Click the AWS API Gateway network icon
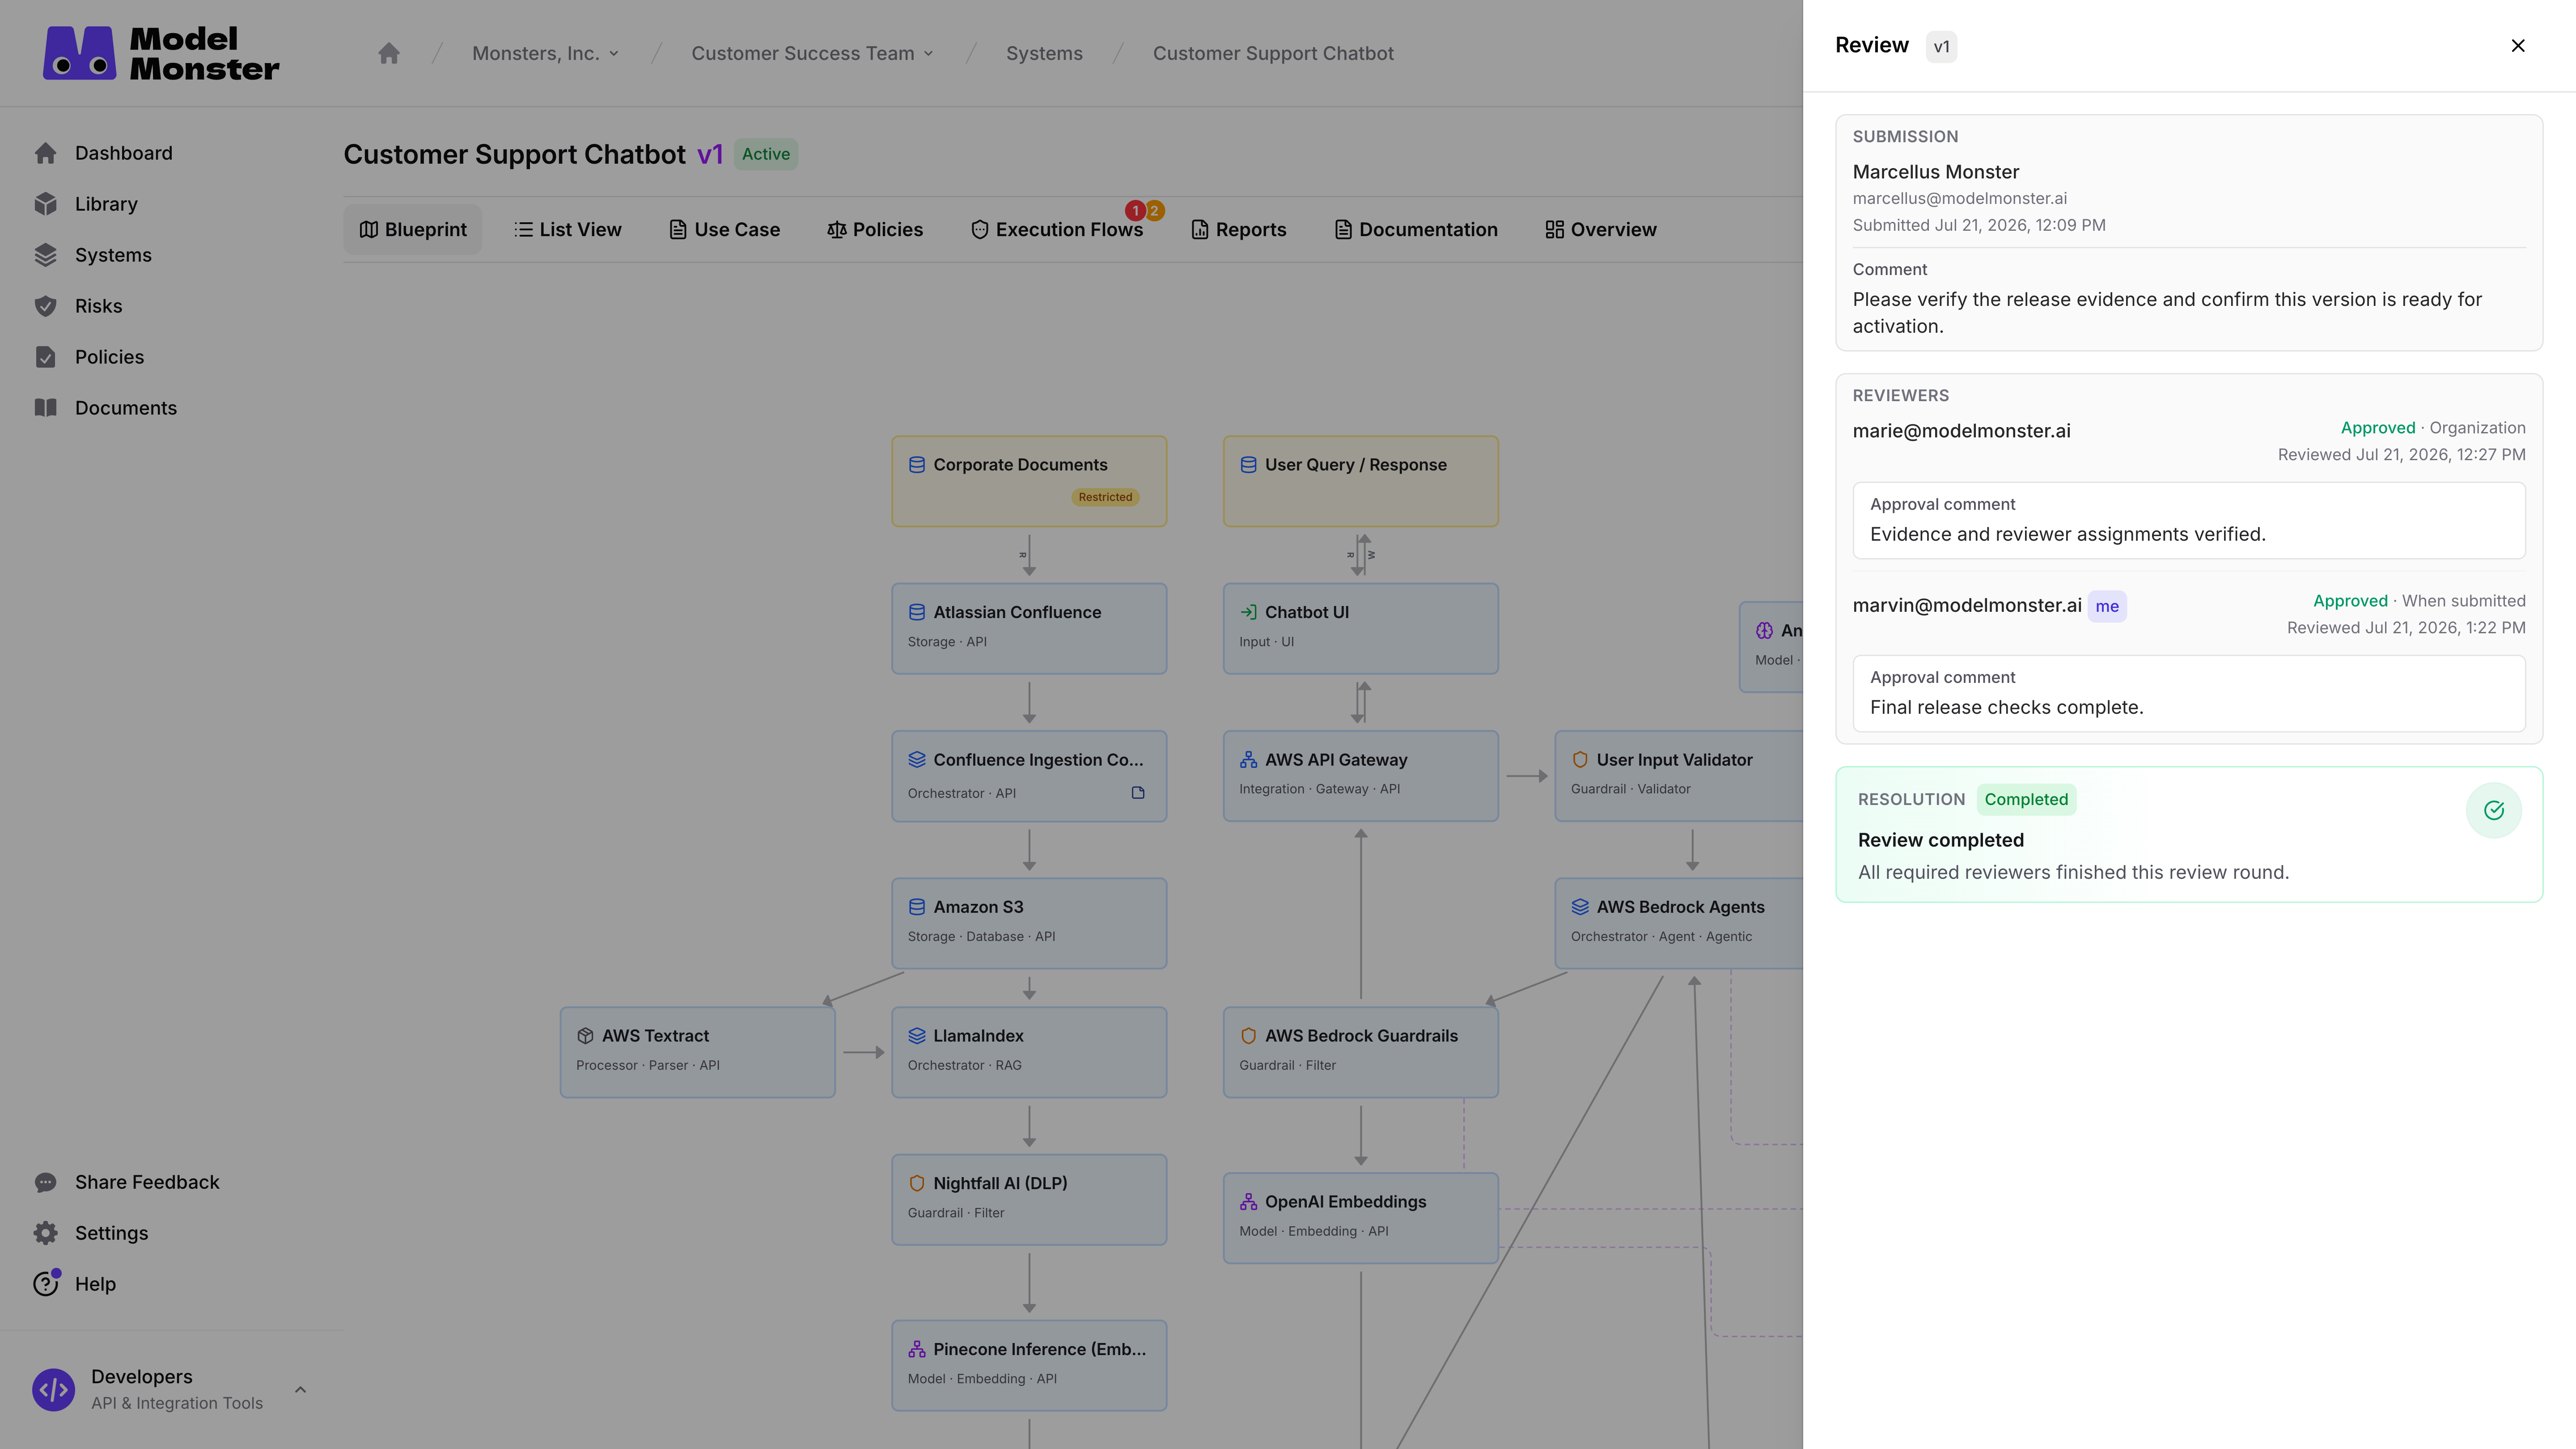Viewport: 2576px width, 1449px height. [x=1249, y=760]
